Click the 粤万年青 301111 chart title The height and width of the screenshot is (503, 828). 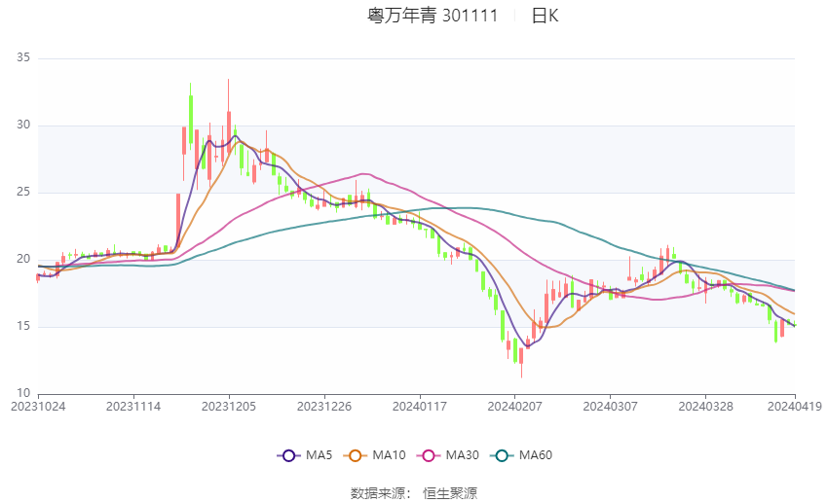coord(433,16)
